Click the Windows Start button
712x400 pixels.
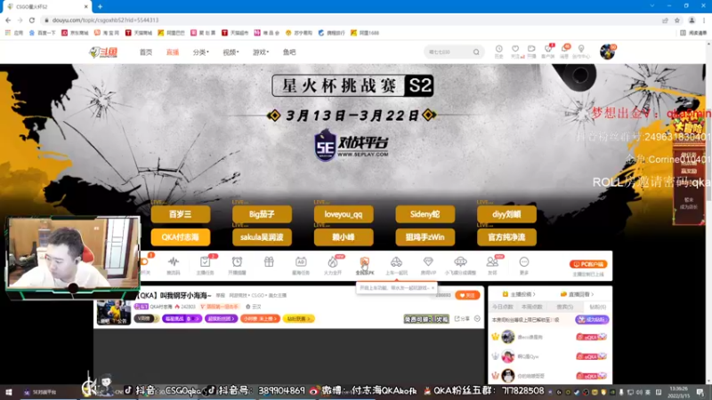(x=9, y=392)
